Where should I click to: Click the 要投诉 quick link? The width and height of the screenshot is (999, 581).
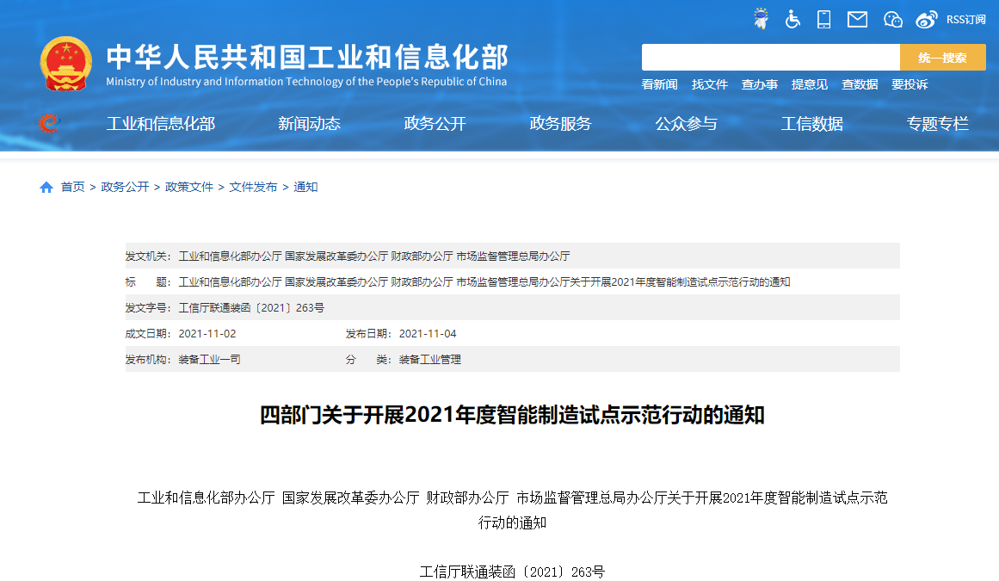(910, 84)
